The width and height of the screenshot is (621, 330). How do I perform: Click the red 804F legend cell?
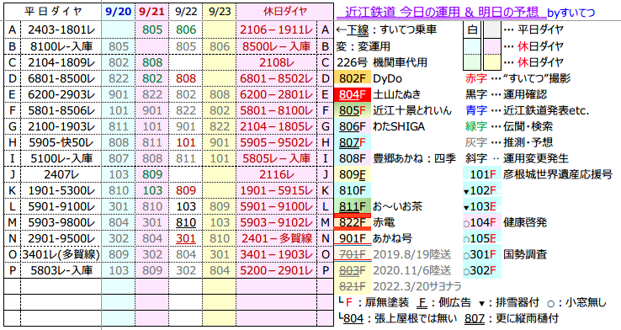point(353,94)
